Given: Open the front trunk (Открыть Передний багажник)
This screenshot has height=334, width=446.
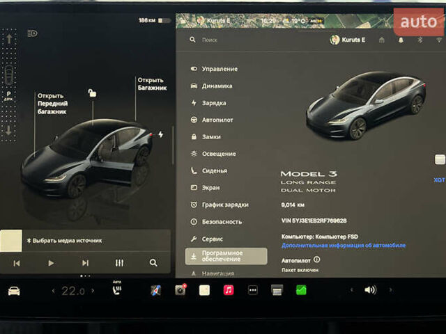Looking at the screenshot, I should [x=51, y=104].
